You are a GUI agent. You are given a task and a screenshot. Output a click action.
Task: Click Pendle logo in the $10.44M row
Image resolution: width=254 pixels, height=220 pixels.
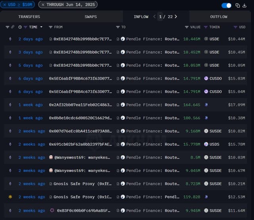coord(123,39)
